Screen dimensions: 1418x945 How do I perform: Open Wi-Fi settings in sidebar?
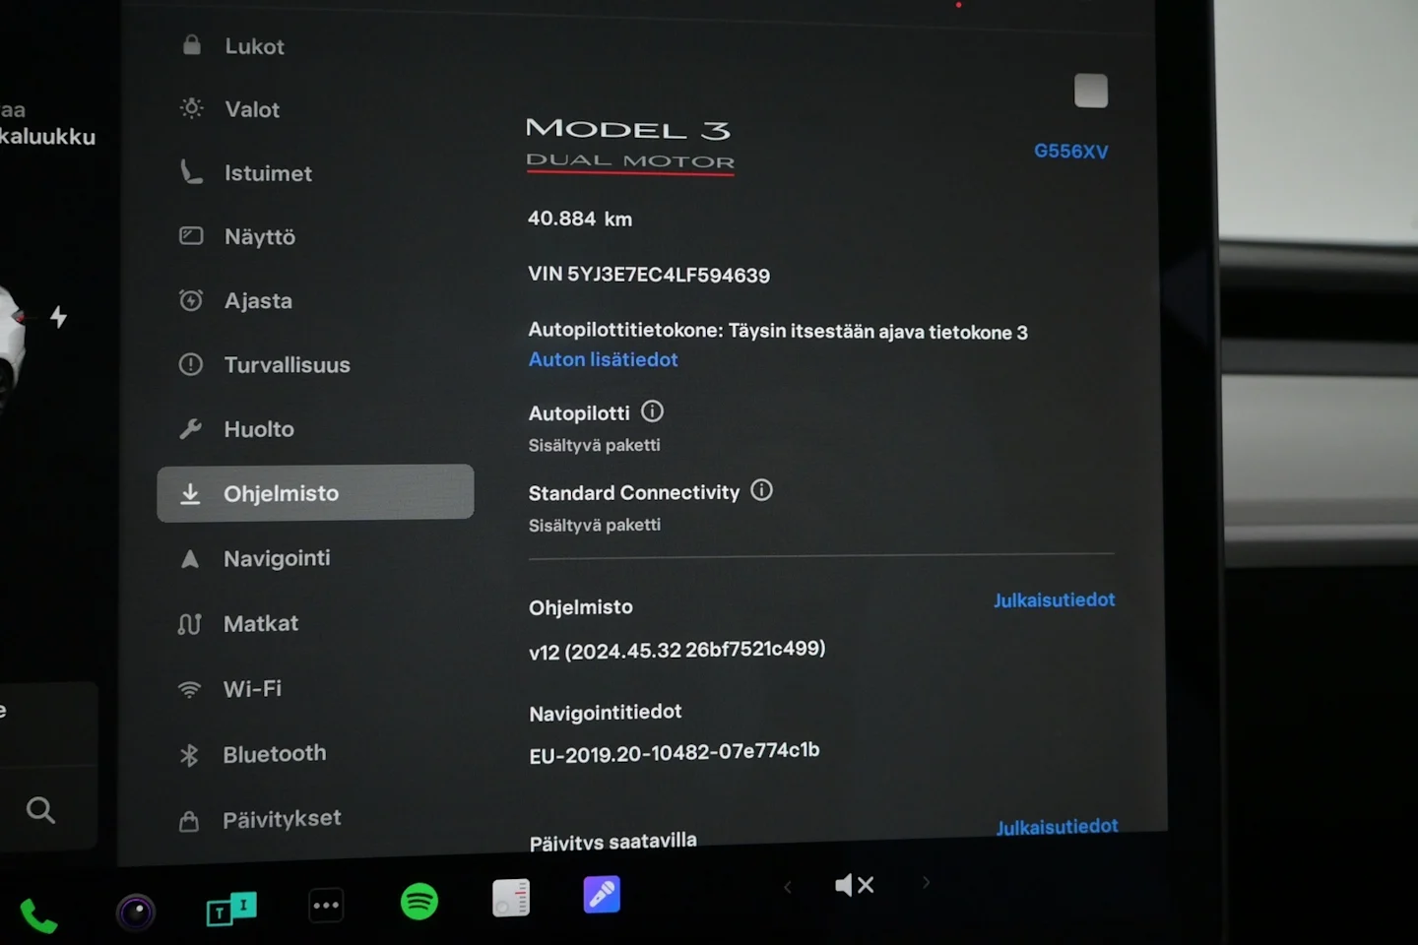229,689
